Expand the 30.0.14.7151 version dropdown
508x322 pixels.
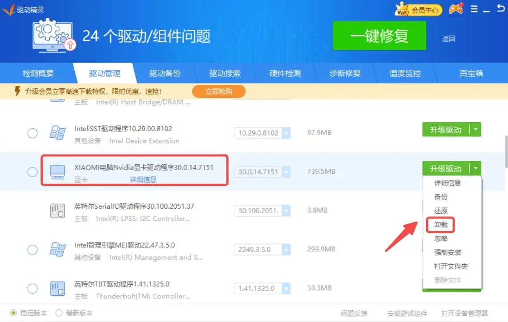[x=286, y=171]
